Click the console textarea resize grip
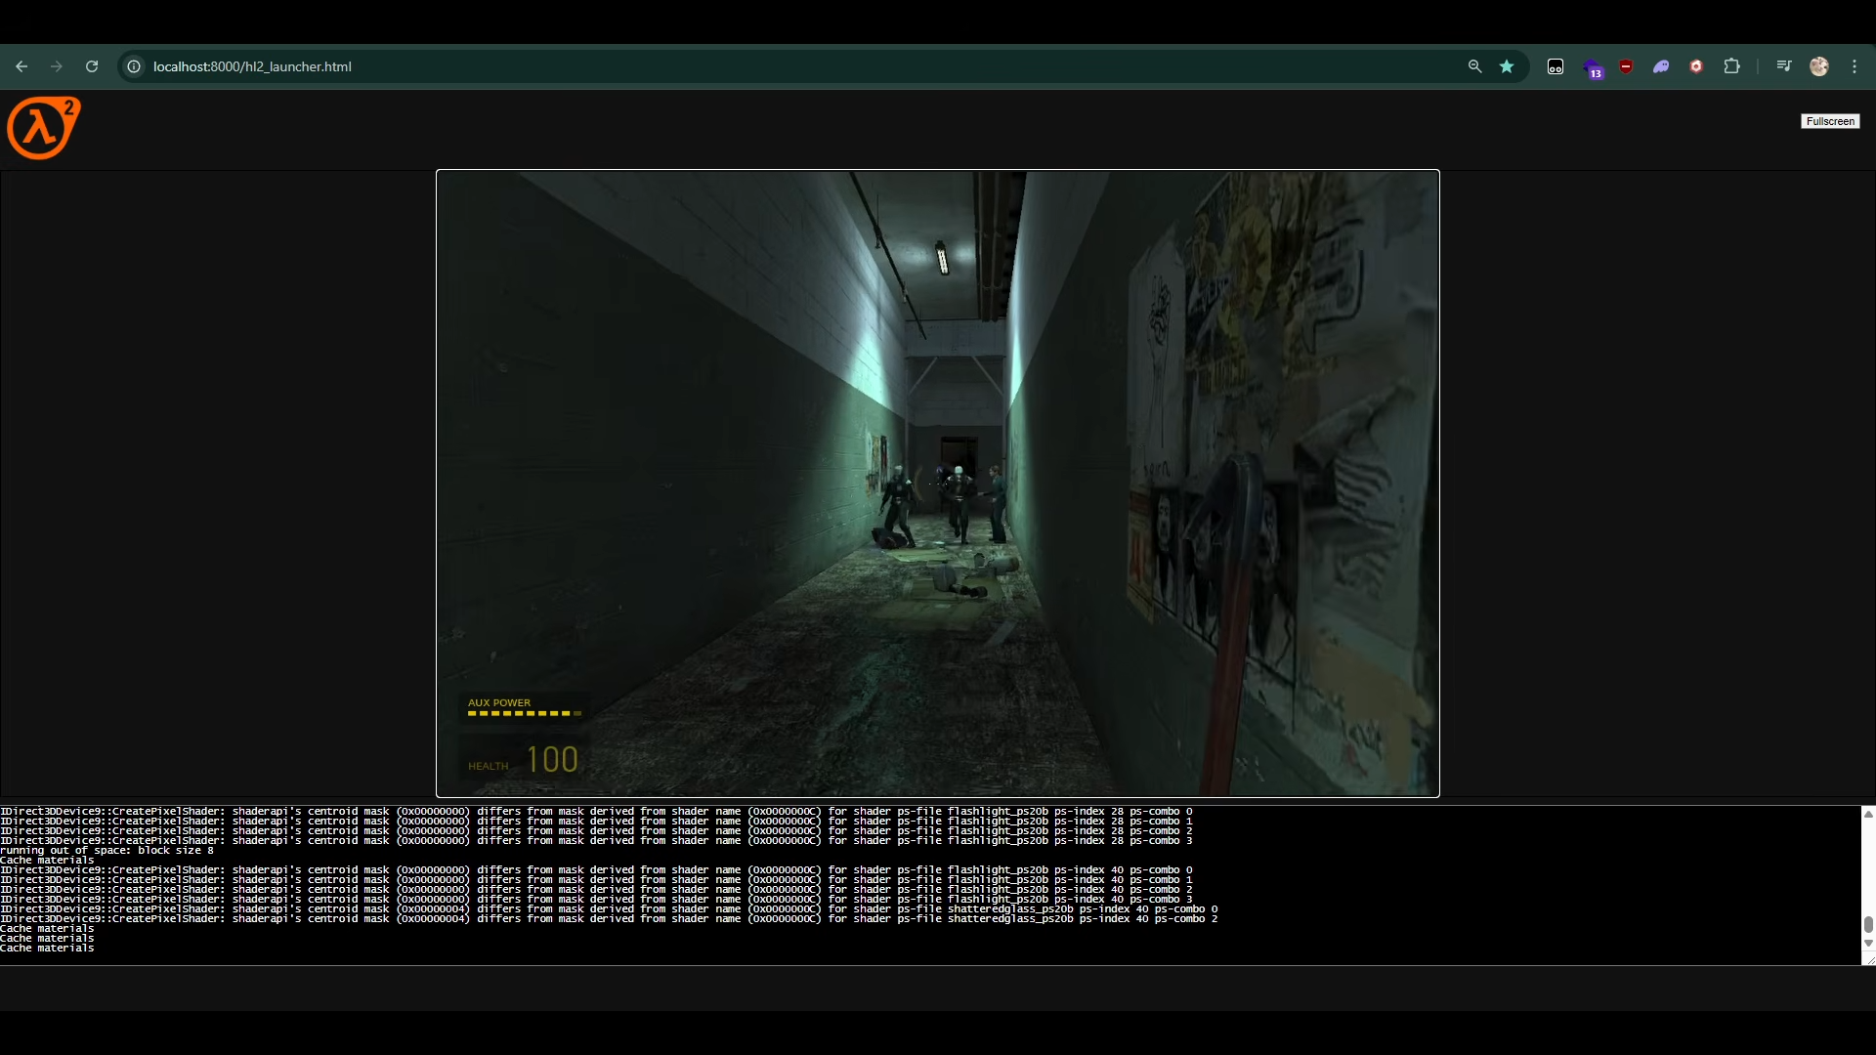 click(1869, 959)
